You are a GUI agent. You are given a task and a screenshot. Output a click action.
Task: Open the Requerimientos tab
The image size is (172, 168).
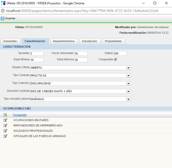(64, 41)
